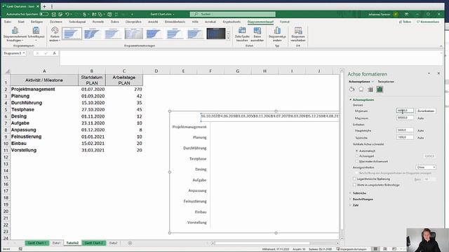Click the Maximum bounds input field
The height and width of the screenshot is (252, 449).
coord(405,118)
